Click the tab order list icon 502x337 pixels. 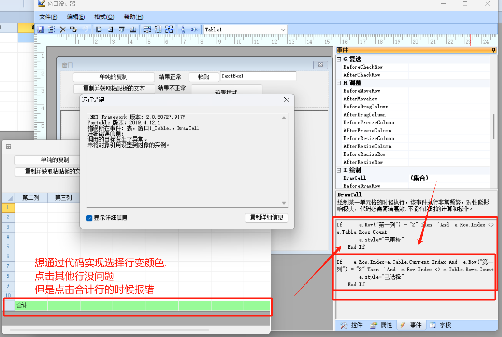(x=52, y=30)
